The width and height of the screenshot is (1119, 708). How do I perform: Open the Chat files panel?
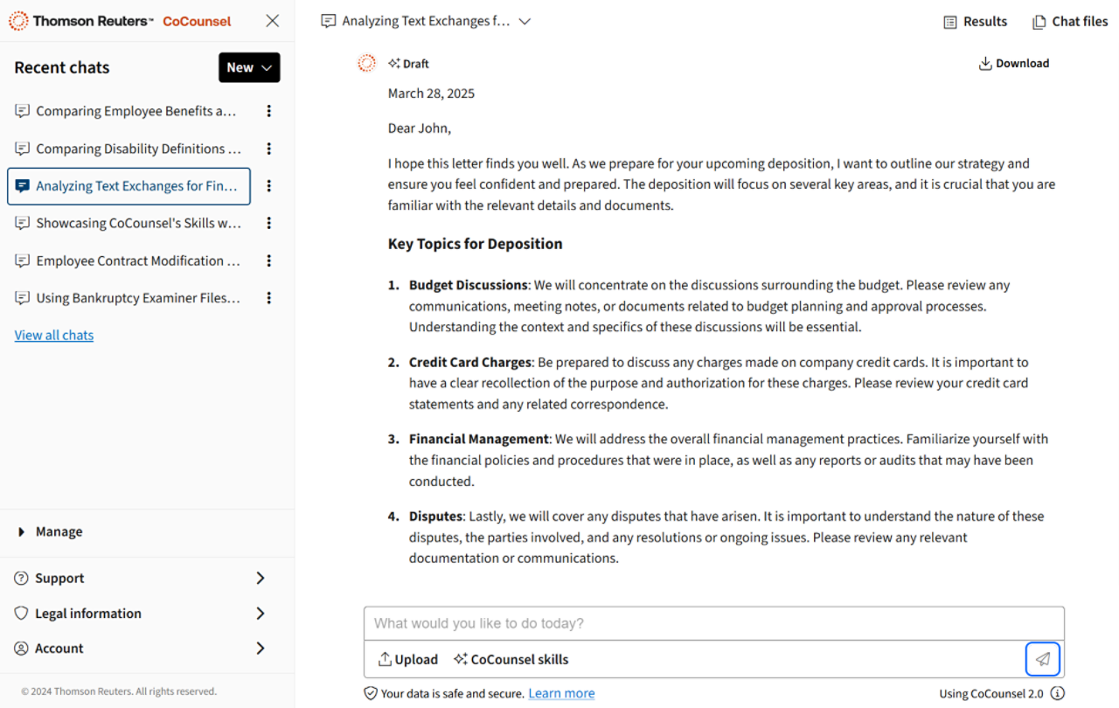[1070, 22]
